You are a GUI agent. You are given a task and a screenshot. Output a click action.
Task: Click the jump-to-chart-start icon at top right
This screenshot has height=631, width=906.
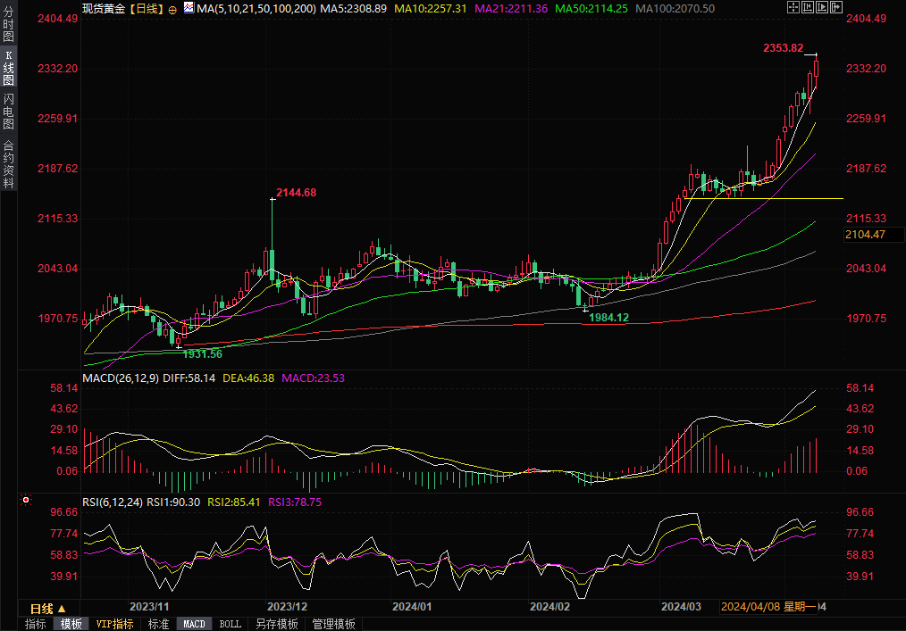click(809, 7)
